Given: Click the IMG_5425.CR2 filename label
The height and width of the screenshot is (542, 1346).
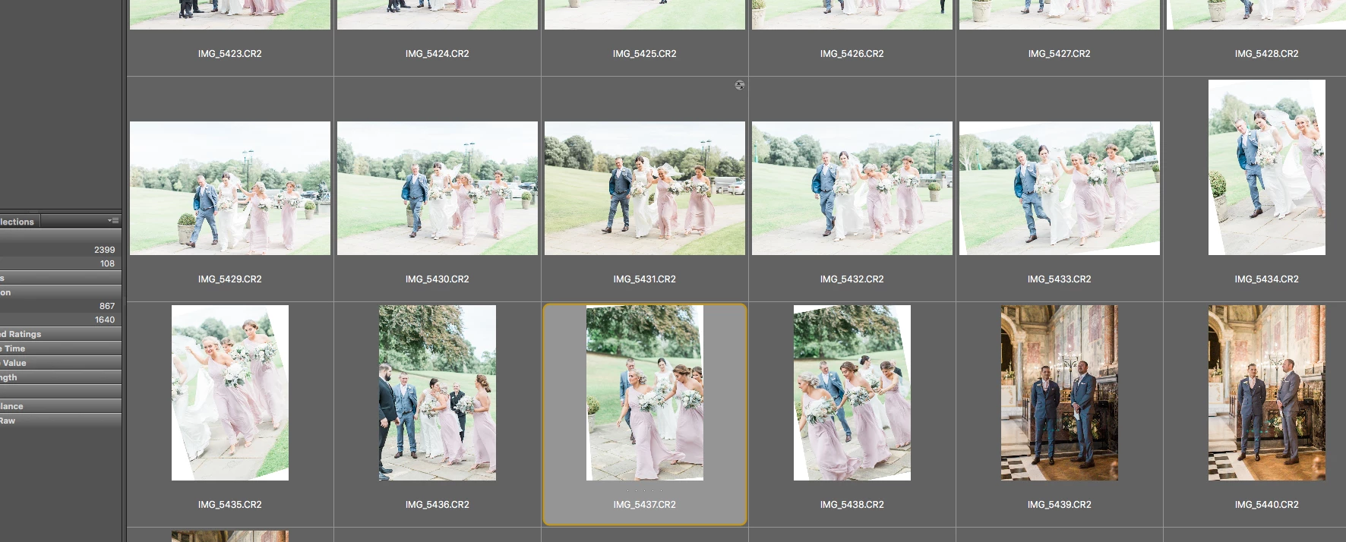Looking at the screenshot, I should point(645,54).
